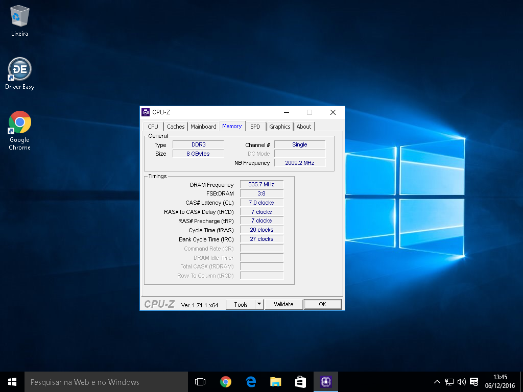Click the Bank Cycle Time (tRC) label
This screenshot has height=392, width=523.
(206, 240)
